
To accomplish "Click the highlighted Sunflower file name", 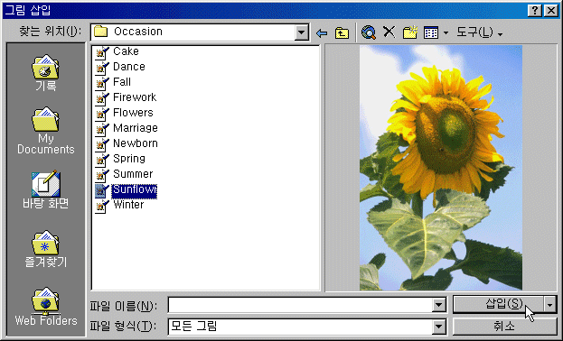I will pos(135,191).
